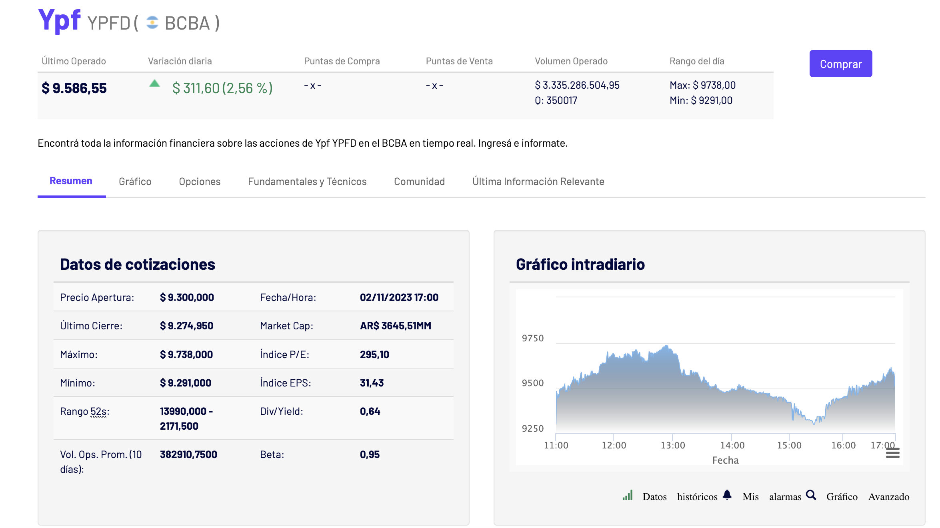The width and height of the screenshot is (940, 528).
Task: Open the Opciones tab
Action: click(x=200, y=181)
